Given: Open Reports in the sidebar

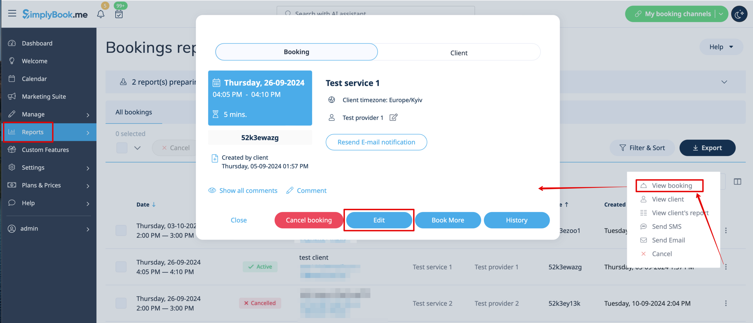Looking at the screenshot, I should click(x=33, y=132).
